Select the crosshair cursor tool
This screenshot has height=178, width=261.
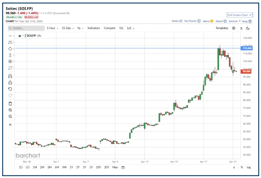[x=10, y=36]
